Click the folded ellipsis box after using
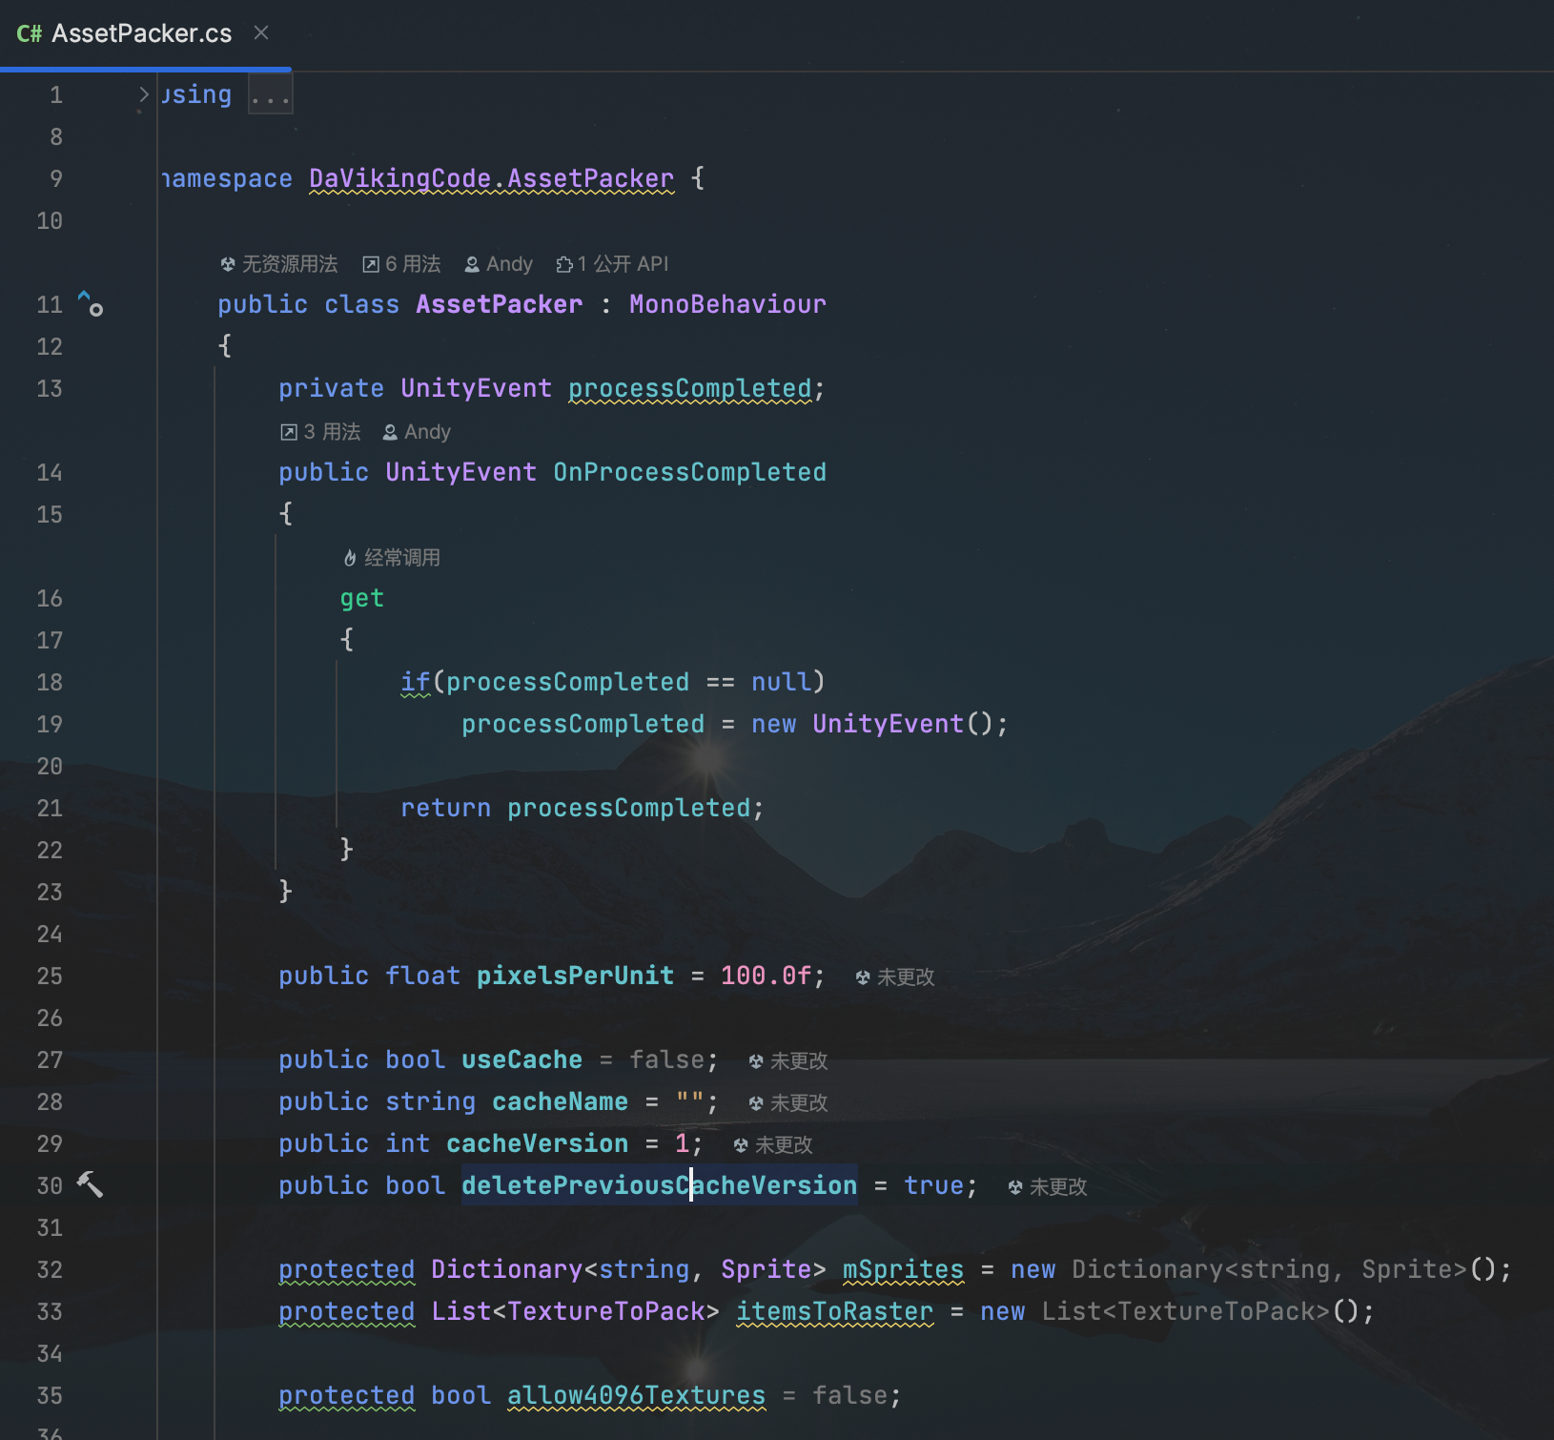This screenshot has width=1554, height=1440. coord(271,95)
